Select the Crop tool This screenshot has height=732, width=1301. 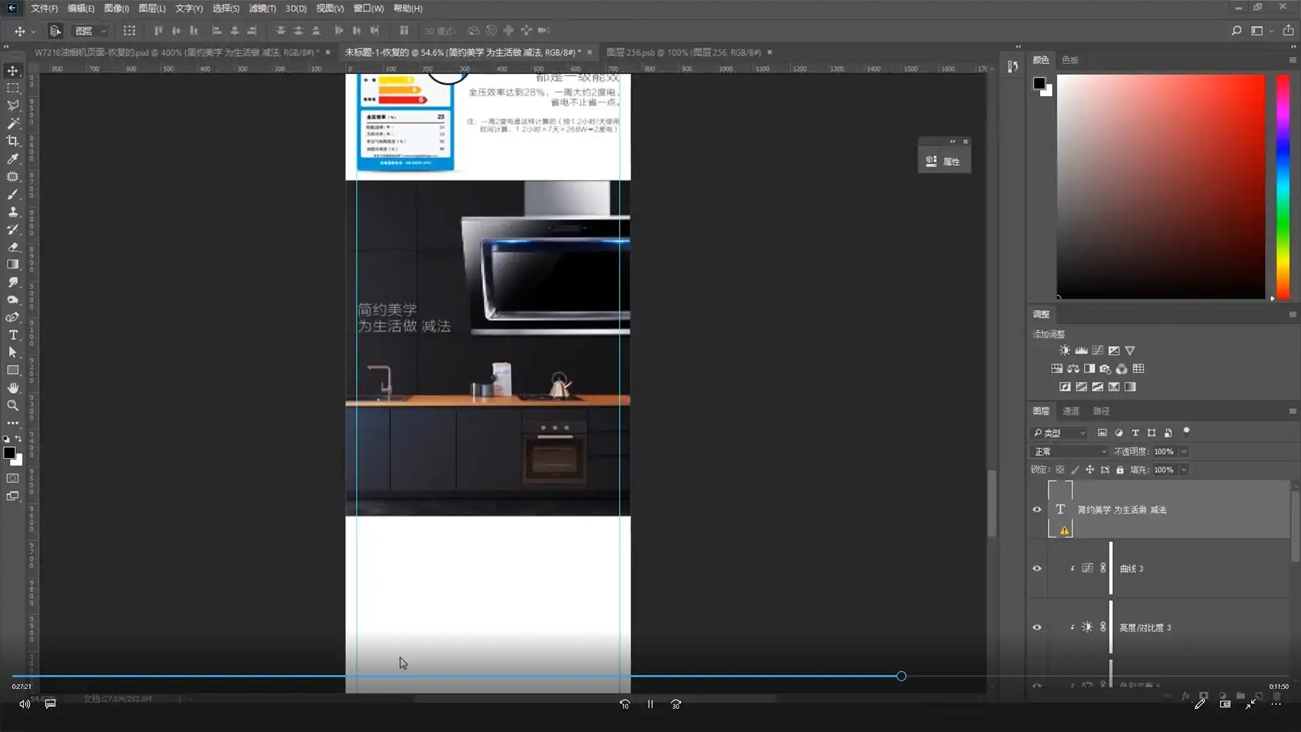click(13, 141)
